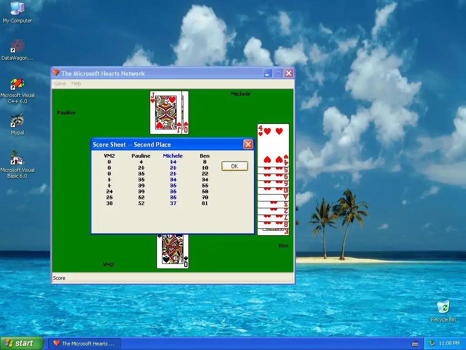Click VM2 column header in Score Sheet
Image resolution: width=466 pixels, height=350 pixels.
pyautogui.click(x=109, y=156)
